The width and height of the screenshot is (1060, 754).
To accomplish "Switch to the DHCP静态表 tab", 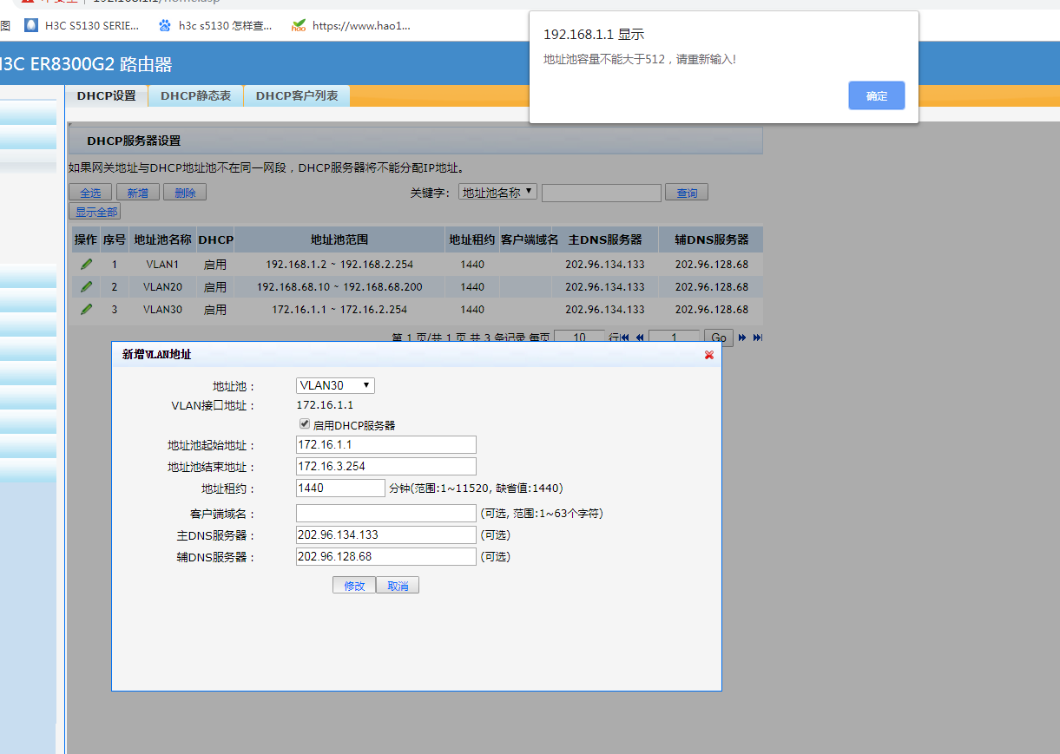I will tap(195, 95).
